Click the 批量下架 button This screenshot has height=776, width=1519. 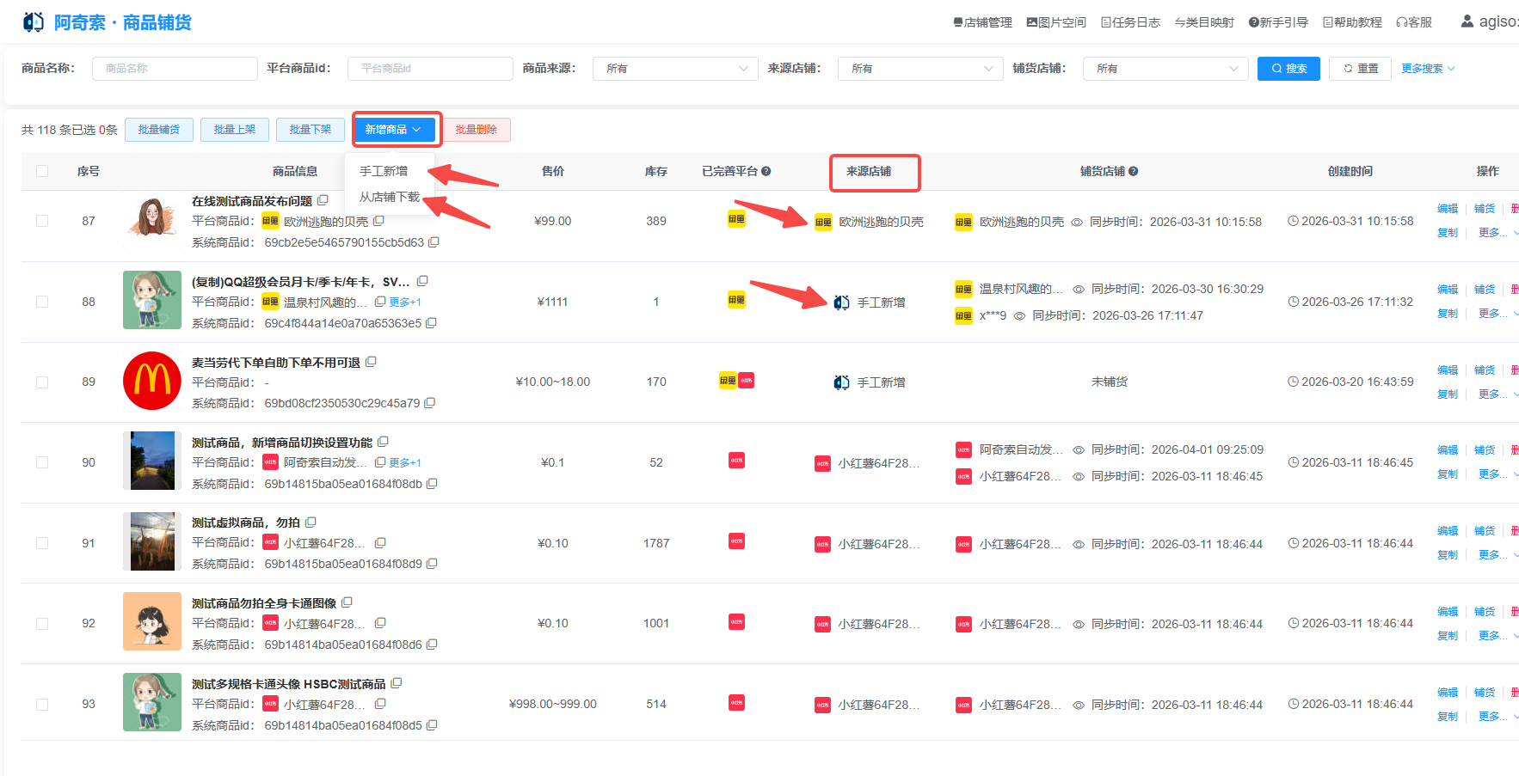[311, 130]
